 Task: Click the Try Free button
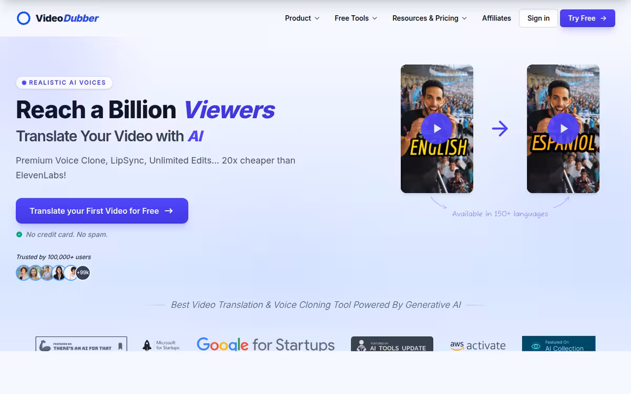point(587,18)
